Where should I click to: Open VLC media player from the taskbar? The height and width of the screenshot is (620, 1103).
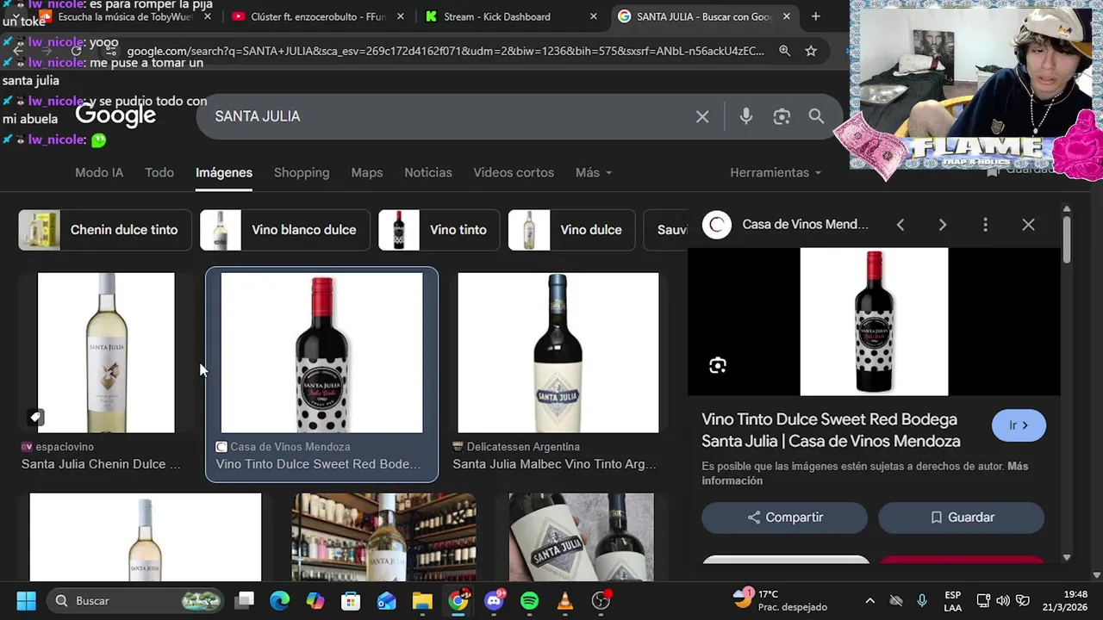tap(565, 600)
